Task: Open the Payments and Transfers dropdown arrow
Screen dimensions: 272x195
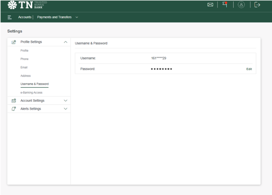Action: click(x=77, y=17)
